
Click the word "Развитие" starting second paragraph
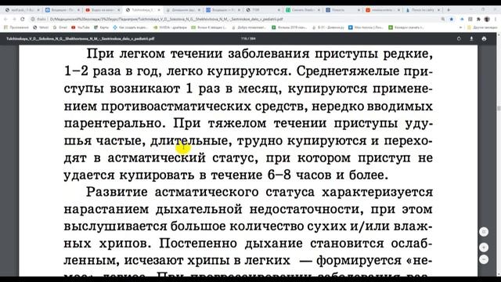tap(117, 192)
